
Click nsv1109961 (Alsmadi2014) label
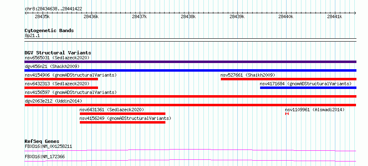point(315,110)
